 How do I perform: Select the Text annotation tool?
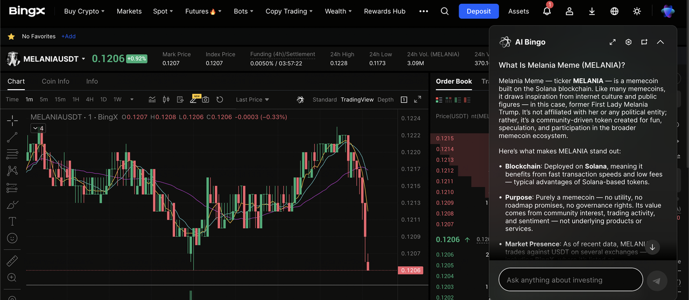pyautogui.click(x=12, y=221)
